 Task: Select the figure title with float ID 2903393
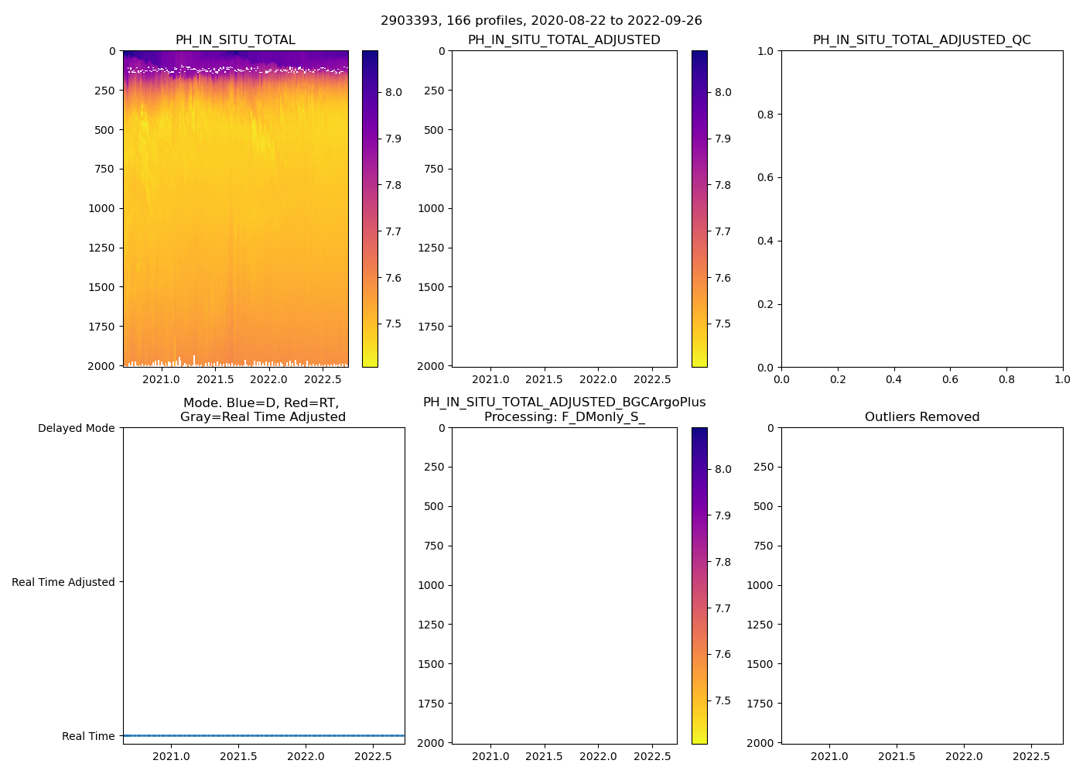click(541, 21)
